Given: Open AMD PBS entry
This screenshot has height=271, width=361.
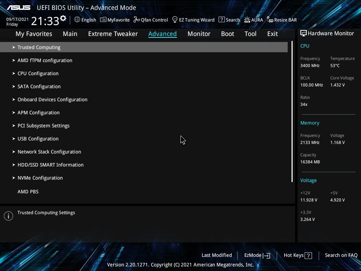Looking at the screenshot, I should pyautogui.click(x=28, y=192).
